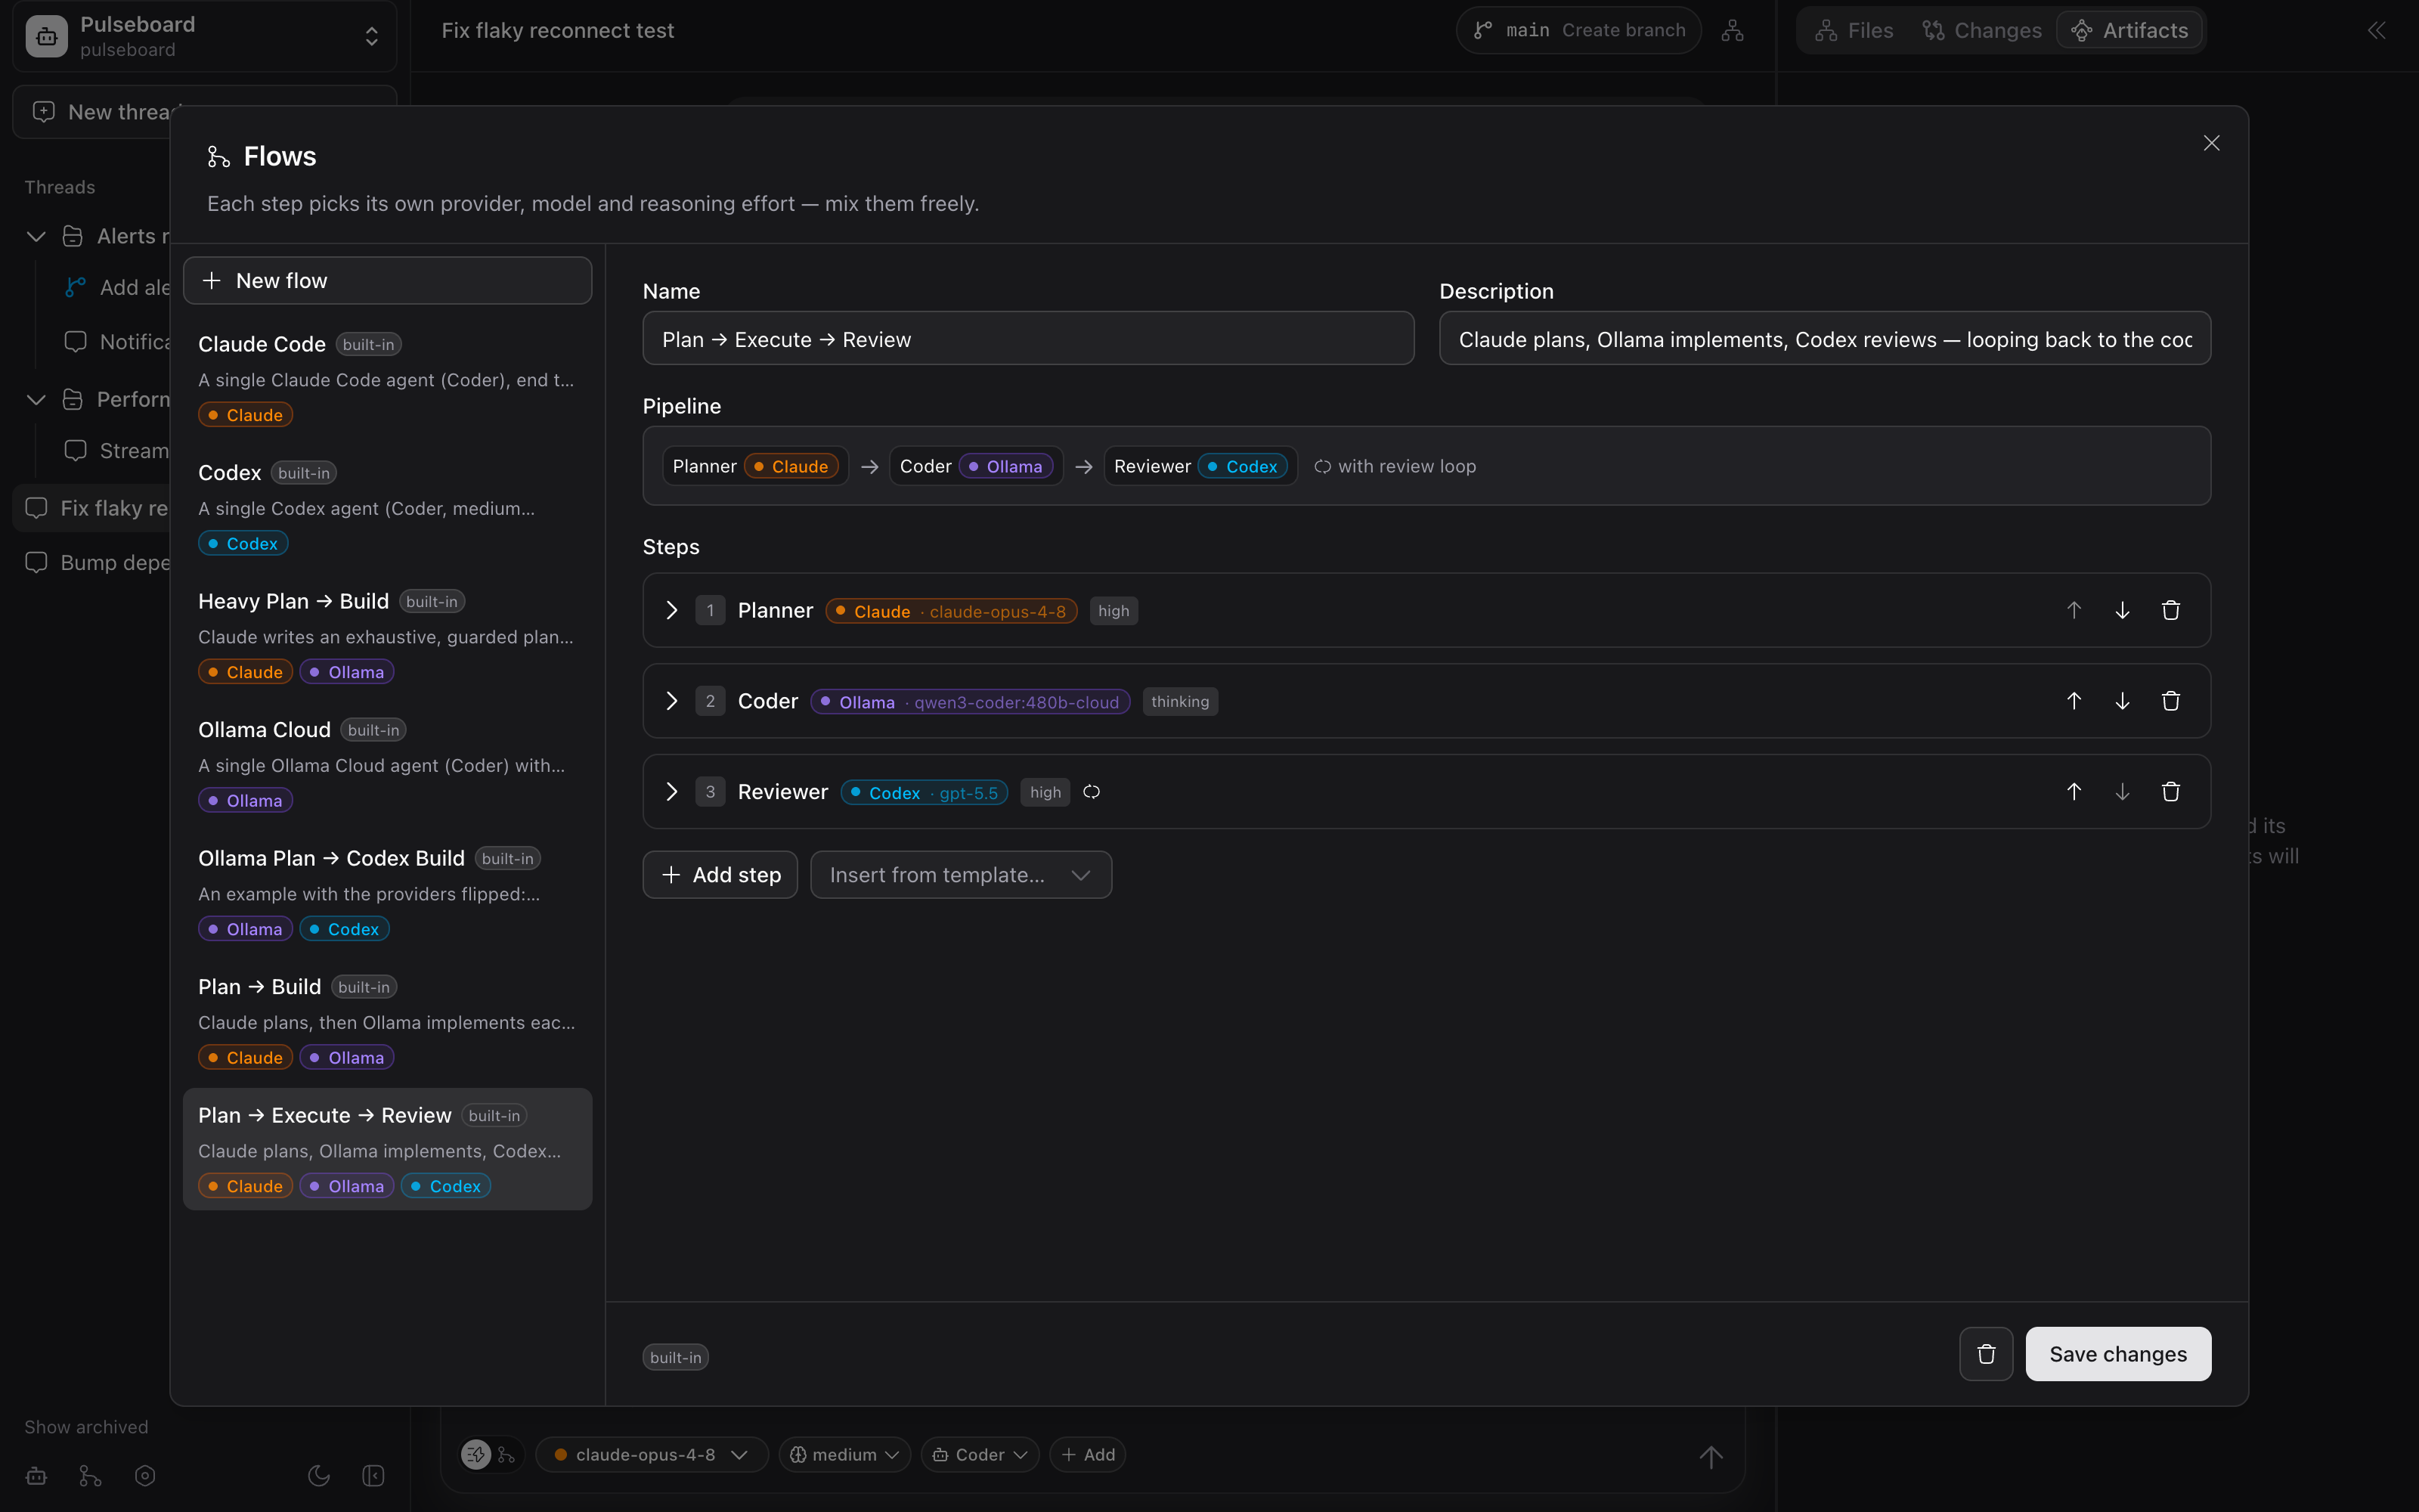Move Coder step down
The height and width of the screenshot is (1512, 2419).
click(x=2122, y=701)
